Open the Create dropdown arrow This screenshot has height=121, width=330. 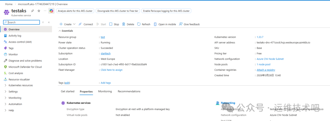pyautogui.click(x=74, y=24)
